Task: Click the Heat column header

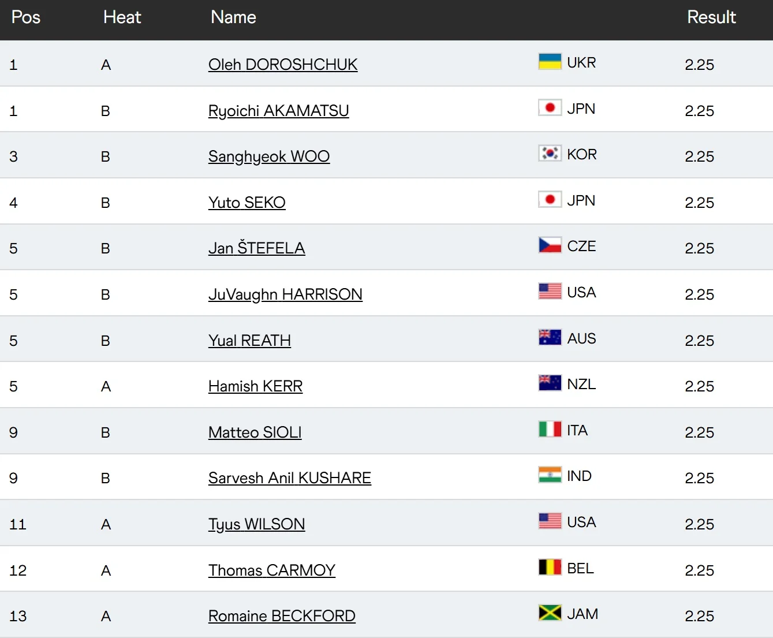Action: (x=122, y=17)
